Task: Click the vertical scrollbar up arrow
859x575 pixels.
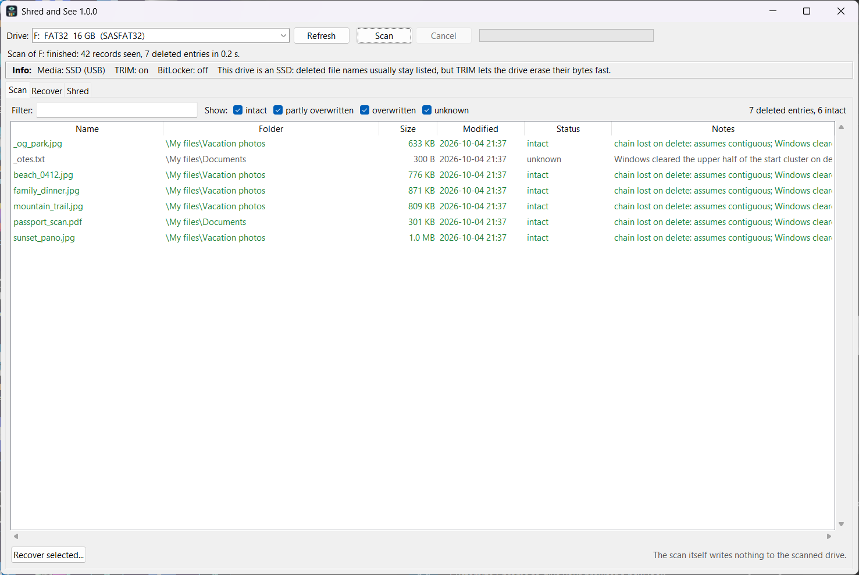Action: click(841, 127)
